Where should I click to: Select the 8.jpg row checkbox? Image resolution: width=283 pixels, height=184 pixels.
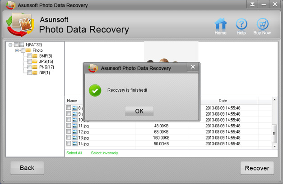tap(69, 108)
